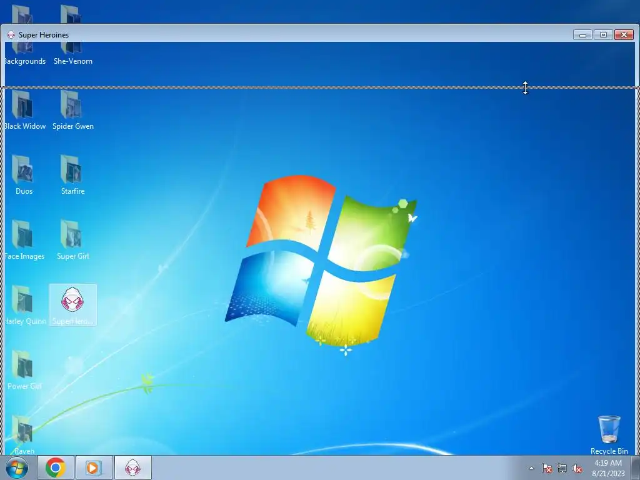The width and height of the screenshot is (640, 480).
Task: Open the network status tray icon
Action: (x=562, y=468)
